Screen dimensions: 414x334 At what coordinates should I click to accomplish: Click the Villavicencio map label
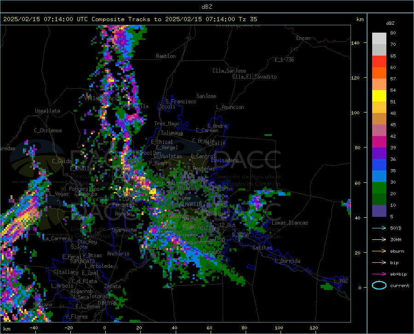pos(103,98)
